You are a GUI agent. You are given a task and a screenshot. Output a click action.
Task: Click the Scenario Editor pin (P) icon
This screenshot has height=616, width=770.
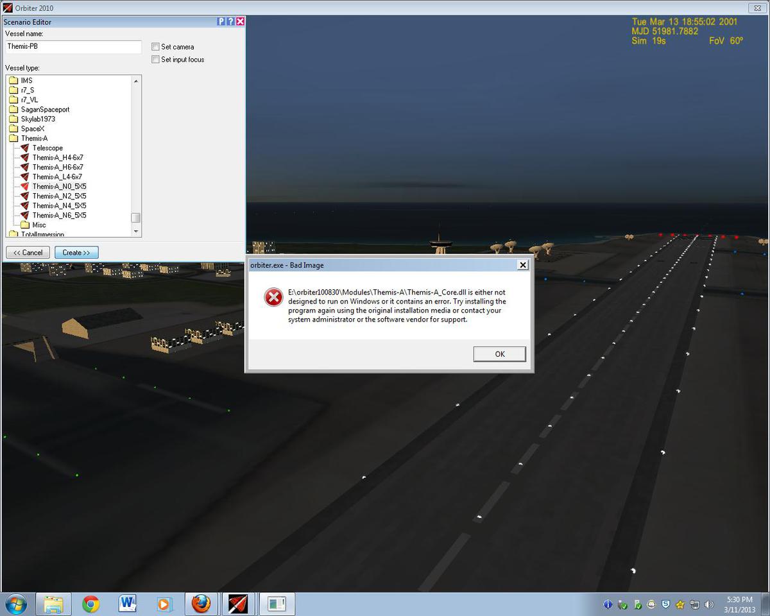(x=221, y=21)
